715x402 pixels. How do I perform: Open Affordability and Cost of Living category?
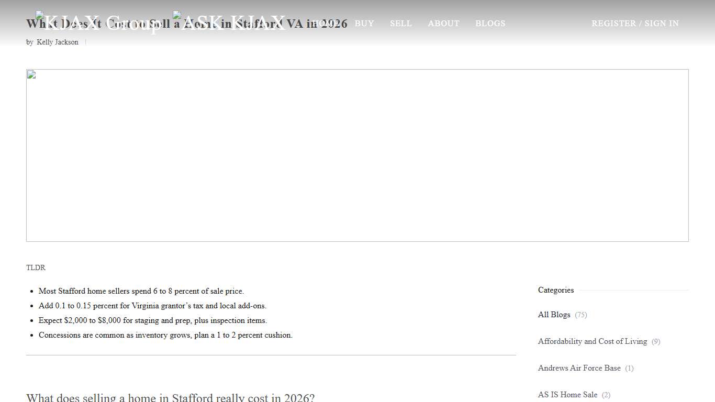tap(592, 341)
